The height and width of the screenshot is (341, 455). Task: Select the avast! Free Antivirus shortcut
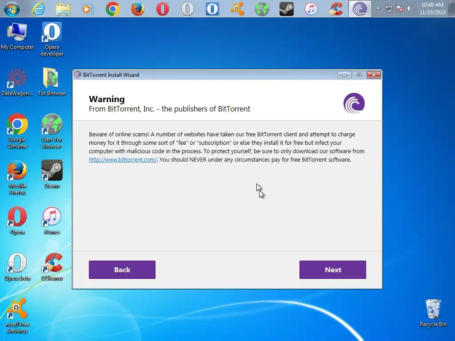17,316
